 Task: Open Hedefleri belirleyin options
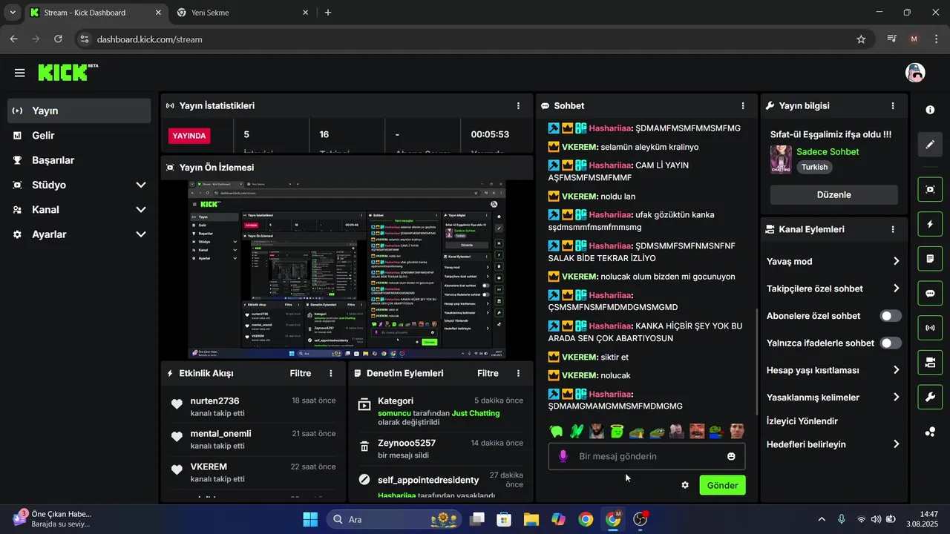(x=834, y=444)
